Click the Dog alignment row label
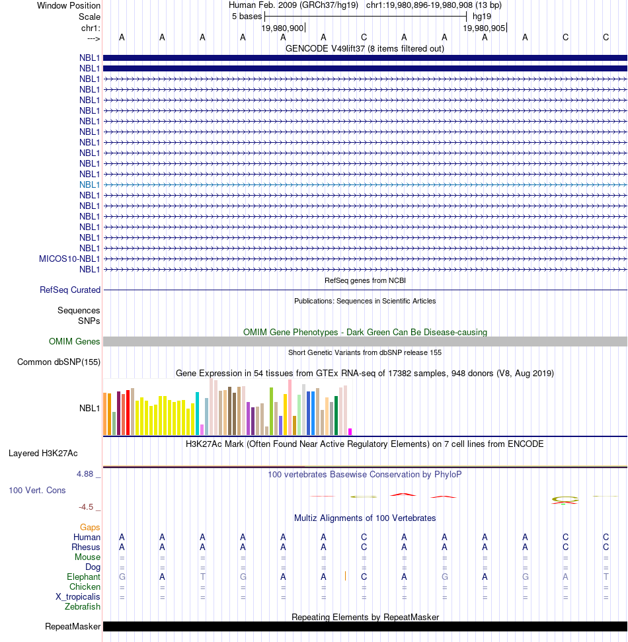628x642 pixels. pyautogui.click(x=93, y=567)
